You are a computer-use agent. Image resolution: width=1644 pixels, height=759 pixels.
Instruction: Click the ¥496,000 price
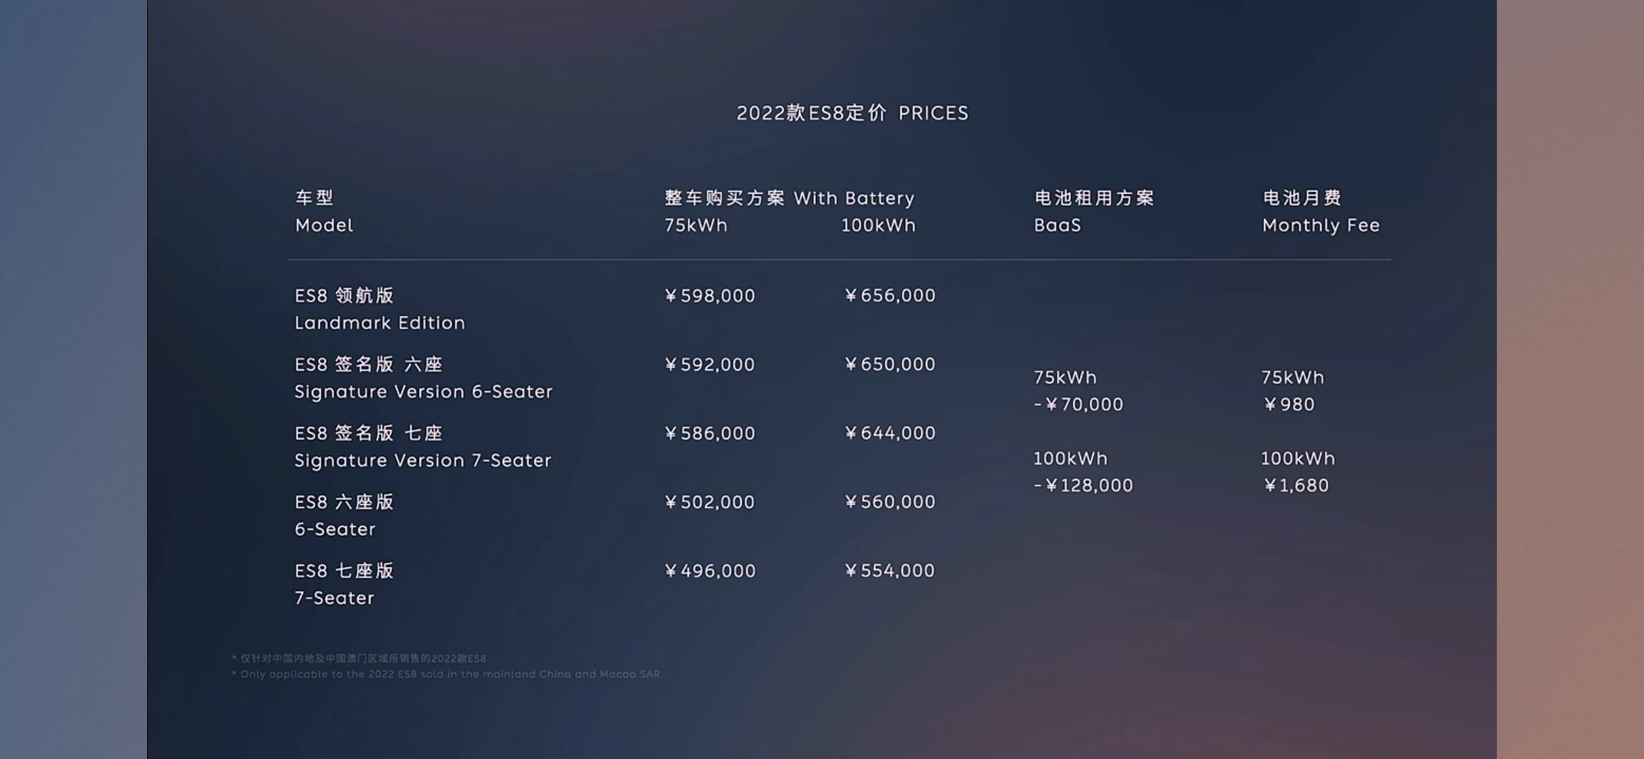point(710,571)
